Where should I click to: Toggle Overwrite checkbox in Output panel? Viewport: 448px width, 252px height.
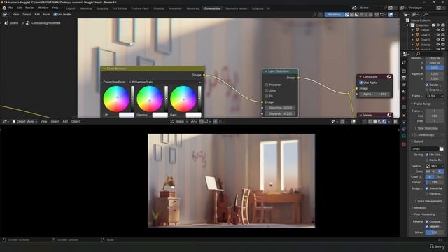427,188
